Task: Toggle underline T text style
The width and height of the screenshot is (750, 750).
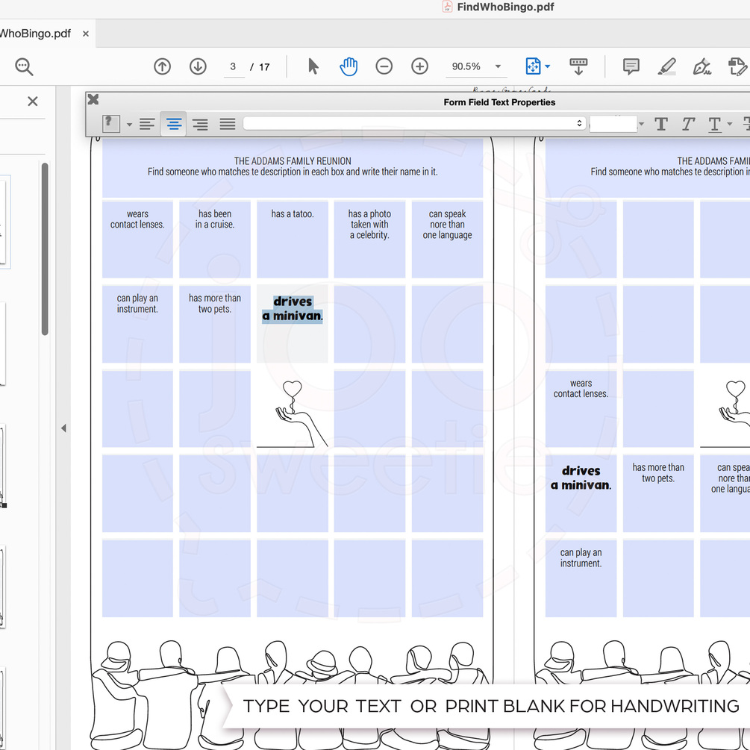Action: pyautogui.click(x=715, y=124)
